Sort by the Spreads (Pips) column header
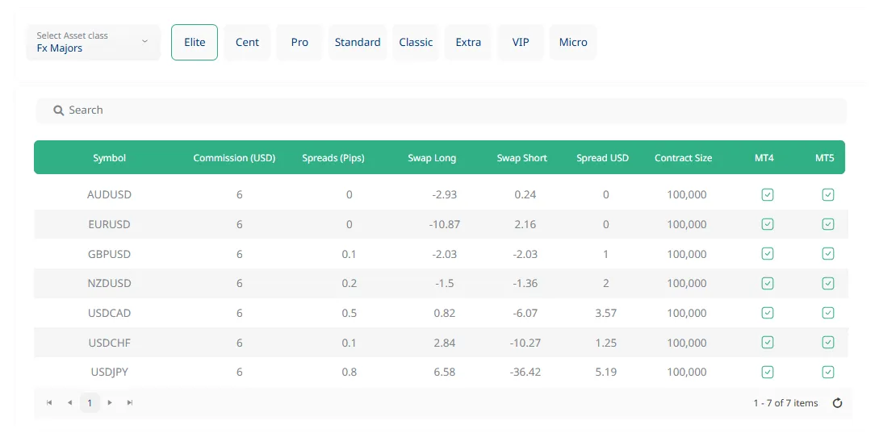The image size is (879, 437). [x=333, y=158]
